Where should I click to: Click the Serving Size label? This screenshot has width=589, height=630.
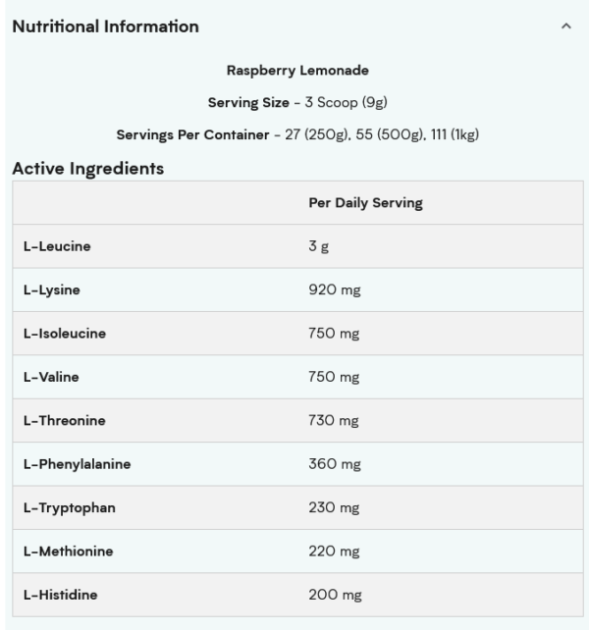point(248,102)
